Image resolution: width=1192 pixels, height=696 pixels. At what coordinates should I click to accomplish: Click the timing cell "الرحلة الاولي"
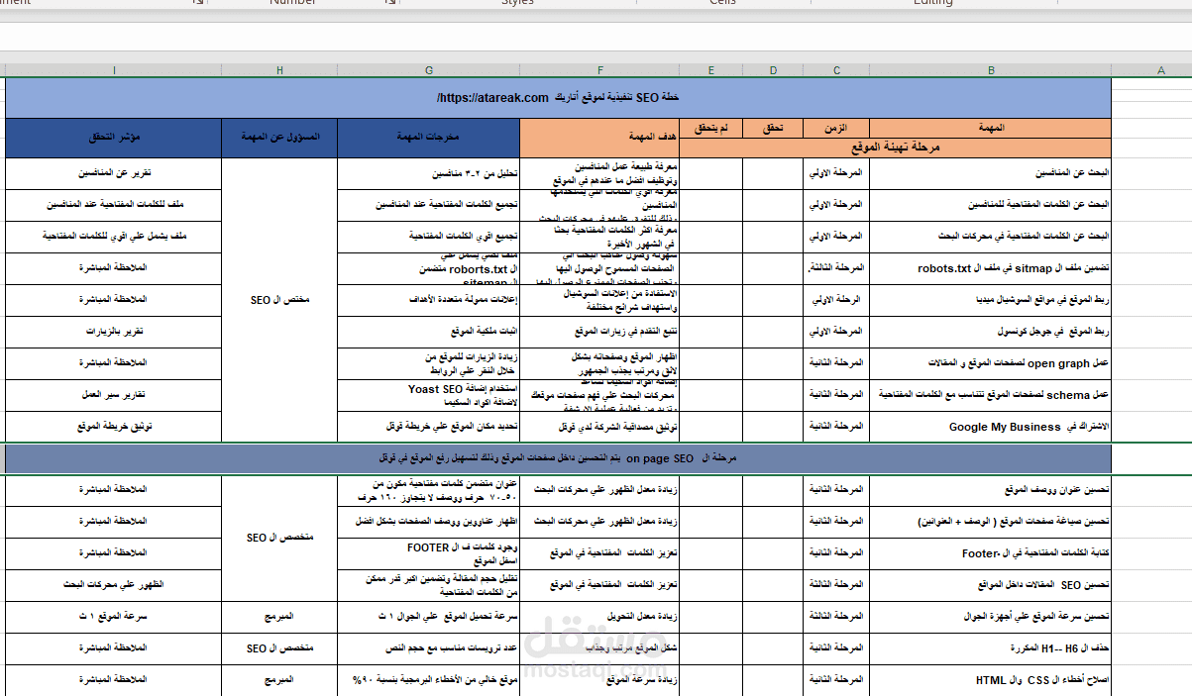[x=836, y=299]
